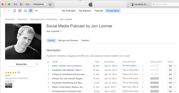Show info for 6 Steps episode
This screenshot has height=93, width=179.
pos(143,74)
